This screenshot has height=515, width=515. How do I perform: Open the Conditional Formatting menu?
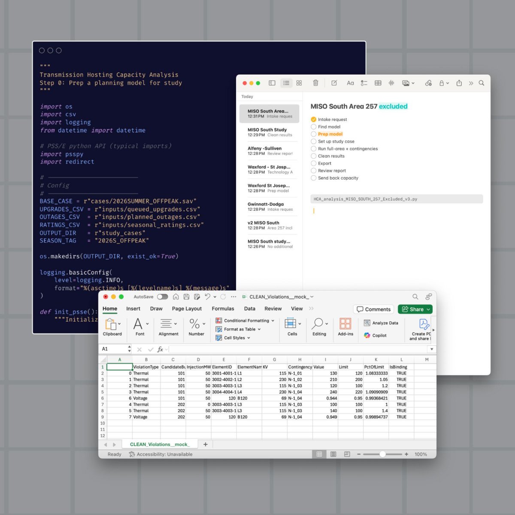(x=245, y=321)
